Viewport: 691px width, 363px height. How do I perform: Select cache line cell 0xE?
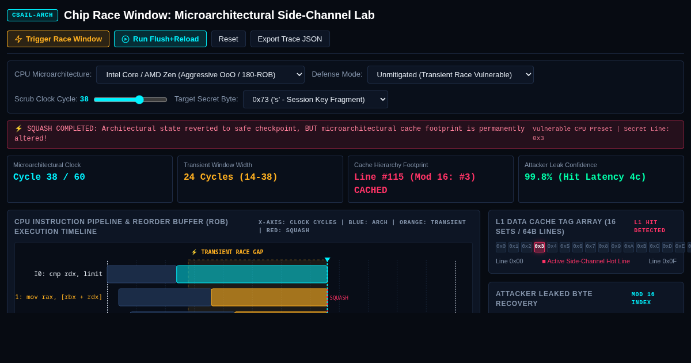[679, 247]
